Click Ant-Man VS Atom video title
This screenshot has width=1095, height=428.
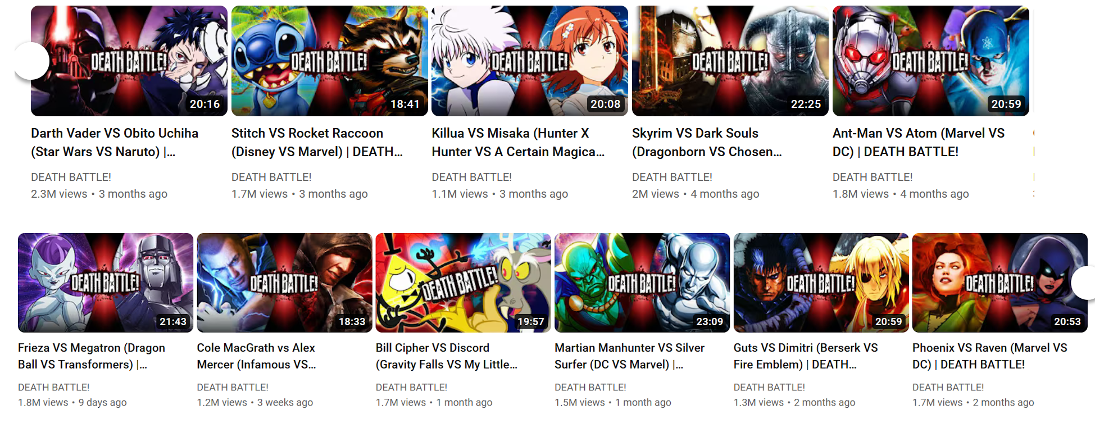pos(919,142)
